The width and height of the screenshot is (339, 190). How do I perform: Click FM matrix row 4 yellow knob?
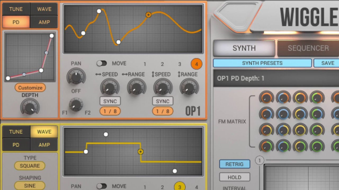[300, 146]
